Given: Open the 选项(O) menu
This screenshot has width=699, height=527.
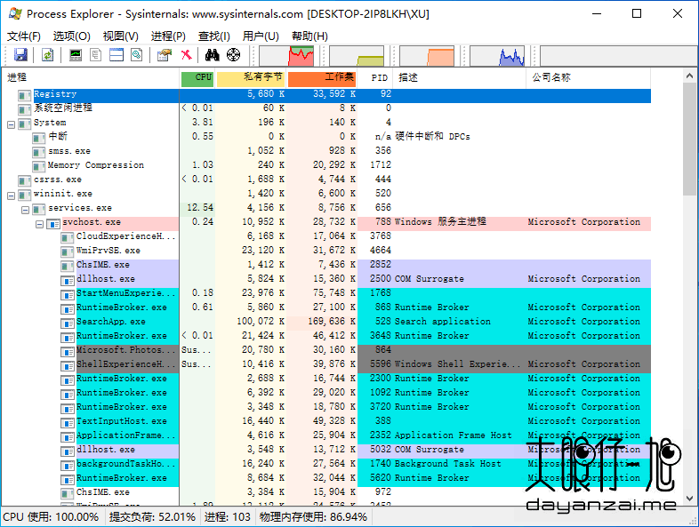Looking at the screenshot, I should point(71,36).
